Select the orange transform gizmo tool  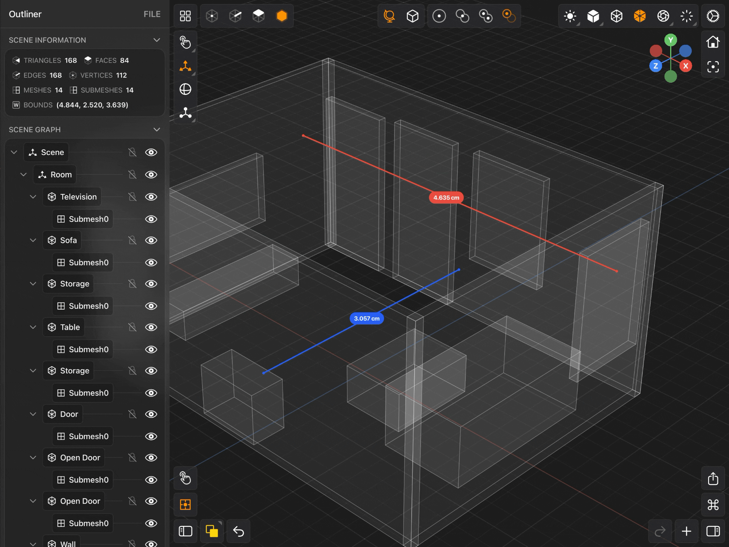tap(185, 66)
